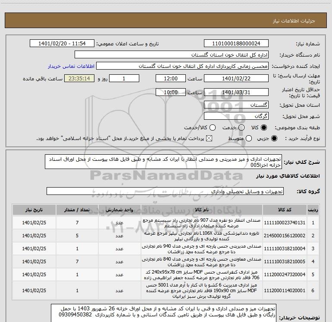Select the کالا/خدمت radio button
The image size is (332, 322).
[213, 128]
